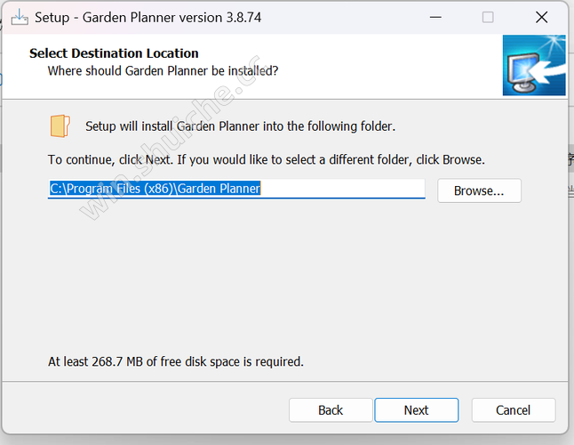Click 'Setup will install Garden Planner' text
The width and height of the screenshot is (574, 445).
coord(241,126)
